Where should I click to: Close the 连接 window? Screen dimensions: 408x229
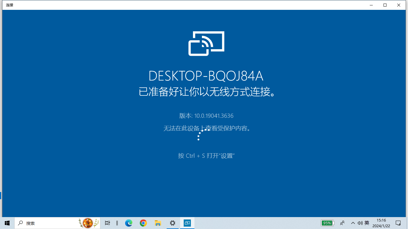399,5
